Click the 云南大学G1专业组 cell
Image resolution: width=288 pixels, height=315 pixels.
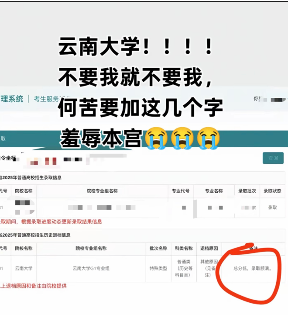[x=91, y=268]
